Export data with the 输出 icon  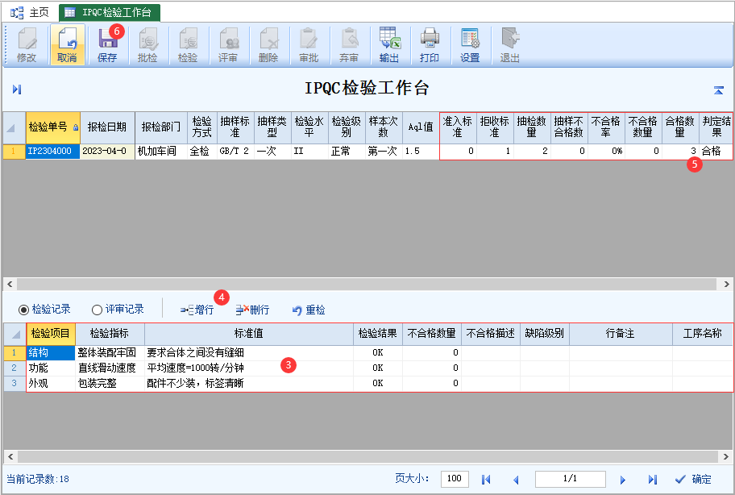(389, 45)
